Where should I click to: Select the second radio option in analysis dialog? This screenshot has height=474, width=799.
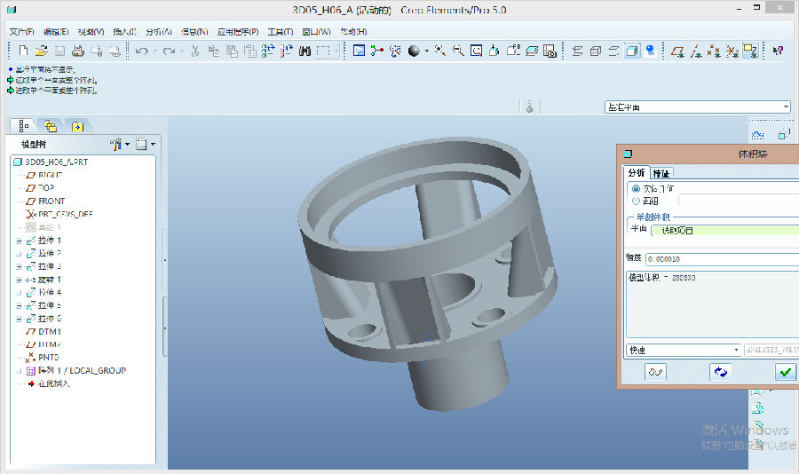[635, 201]
